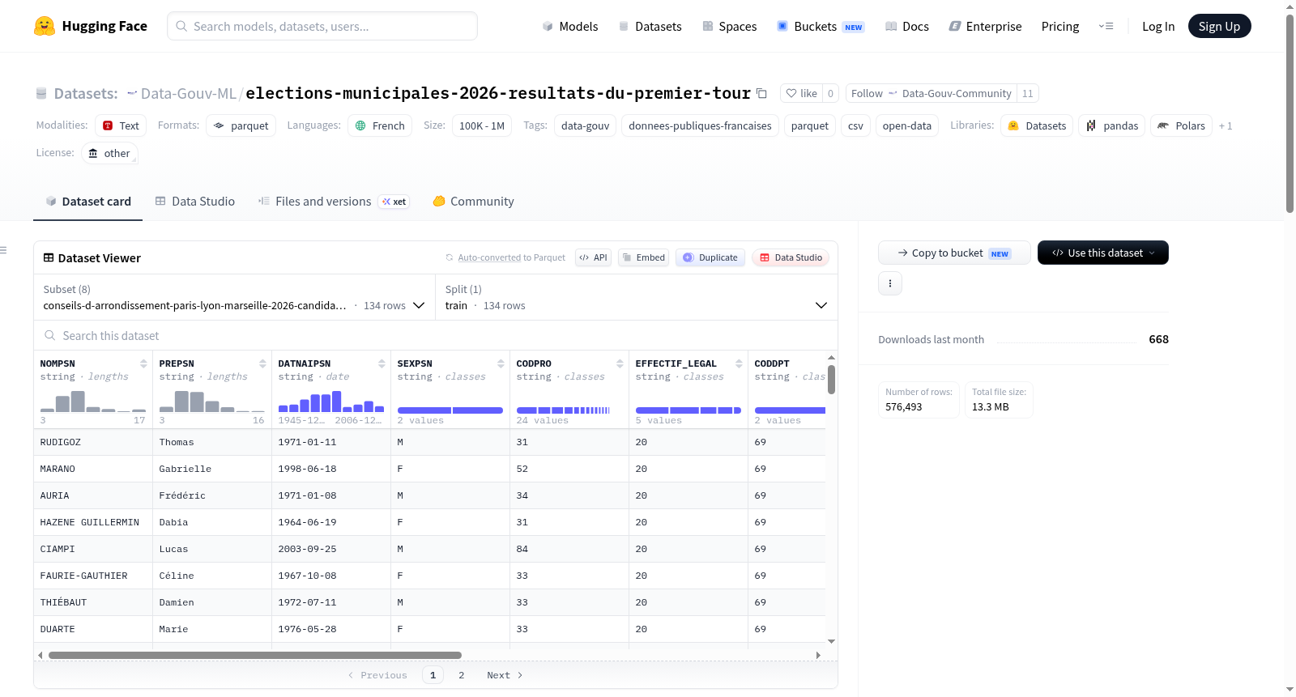This screenshot has width=1296, height=697.
Task: Click the 100K - 1M size tag
Action: 482,125
